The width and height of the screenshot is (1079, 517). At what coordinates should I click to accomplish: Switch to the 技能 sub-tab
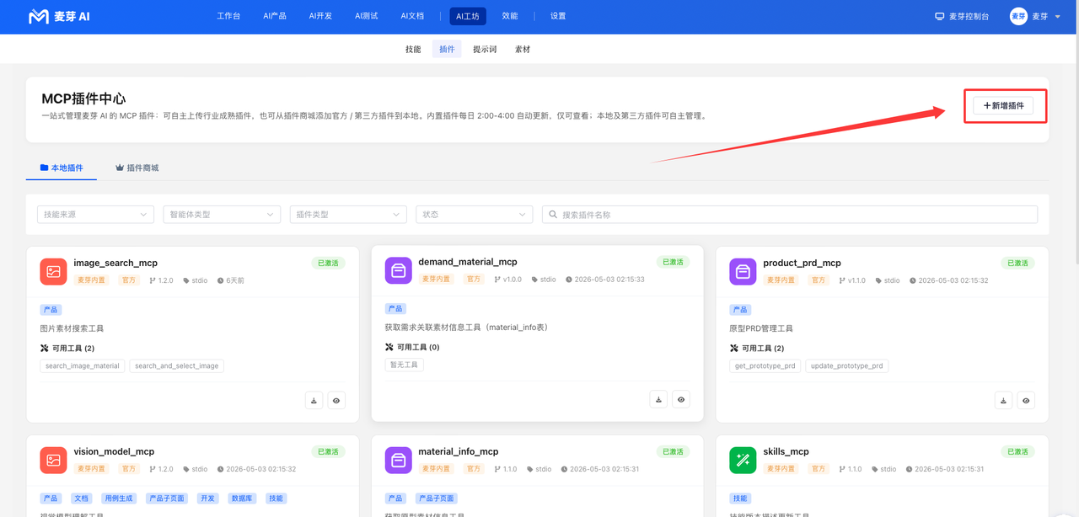coord(413,49)
